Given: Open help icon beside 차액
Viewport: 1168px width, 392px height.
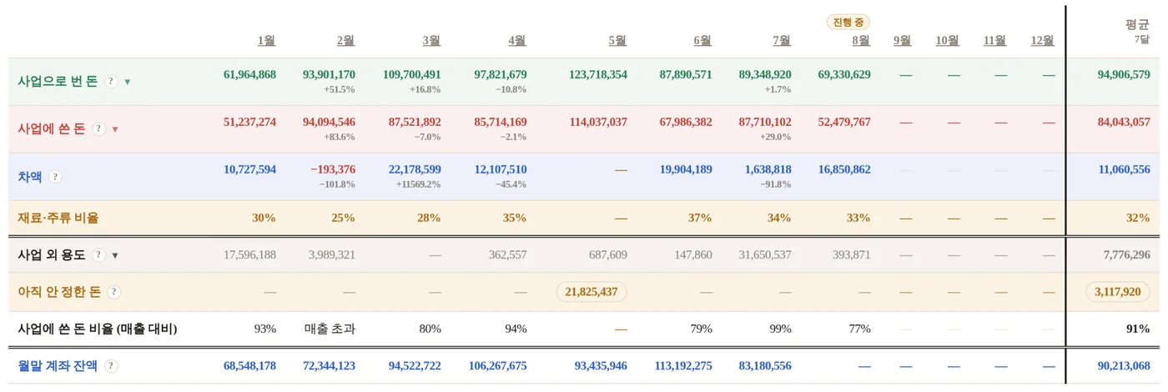Looking at the screenshot, I should [x=55, y=177].
